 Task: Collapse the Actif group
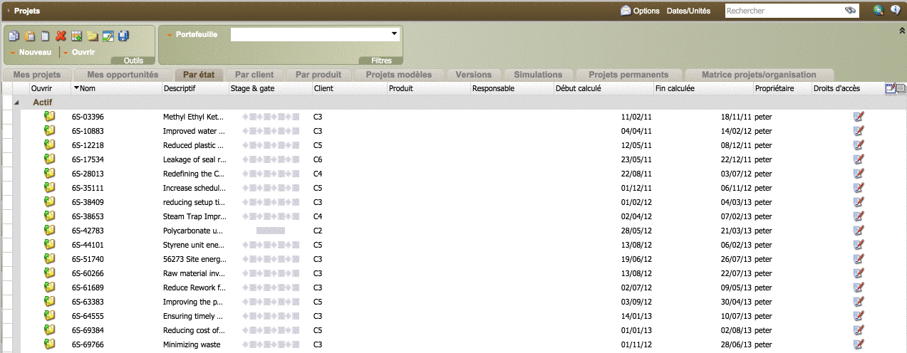point(17,102)
